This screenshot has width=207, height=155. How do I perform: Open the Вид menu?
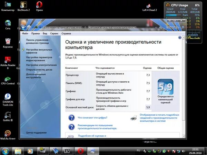tap(45, 33)
